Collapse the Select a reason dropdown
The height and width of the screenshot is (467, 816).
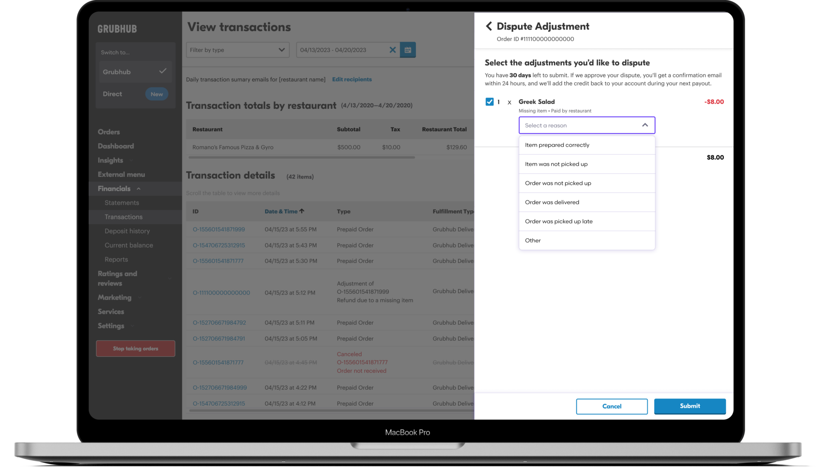pos(645,125)
